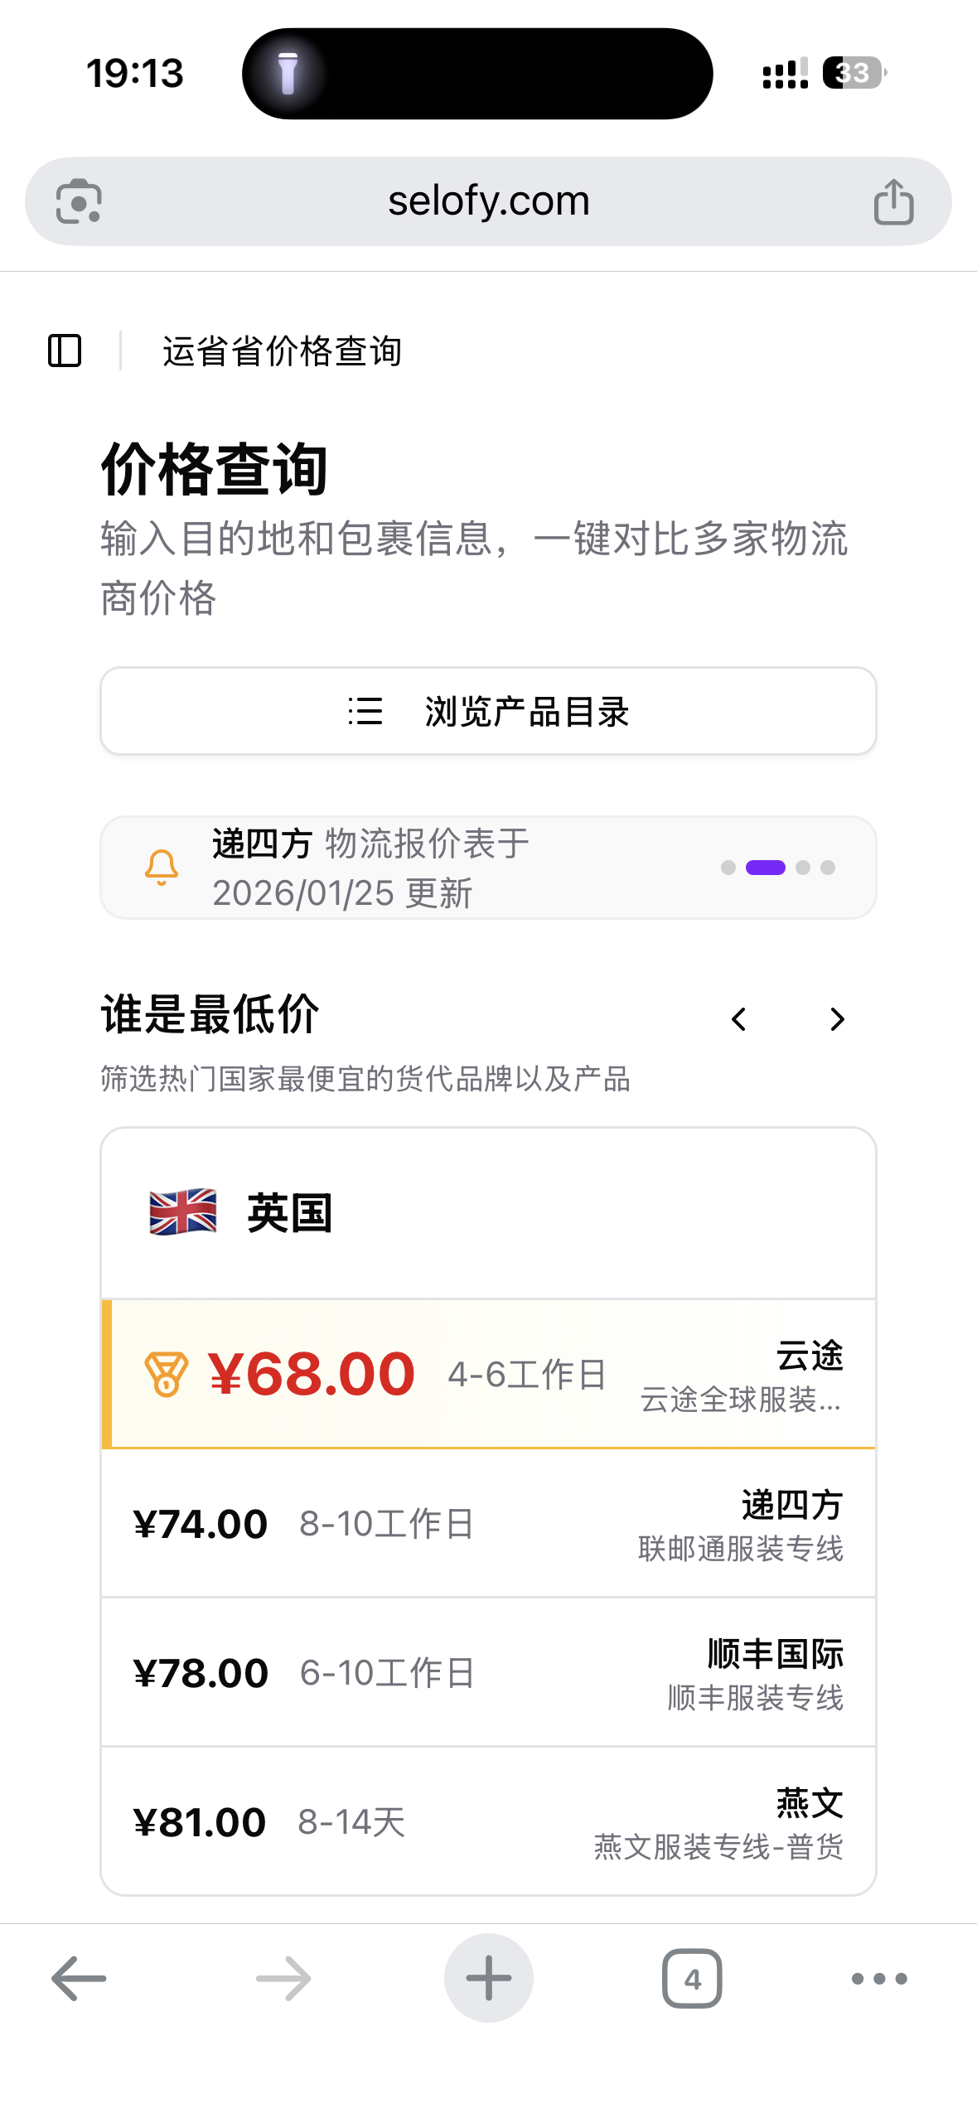Open a new tab with plus button
Image resolution: width=977 pixels, height=2118 pixels.
click(x=488, y=1978)
